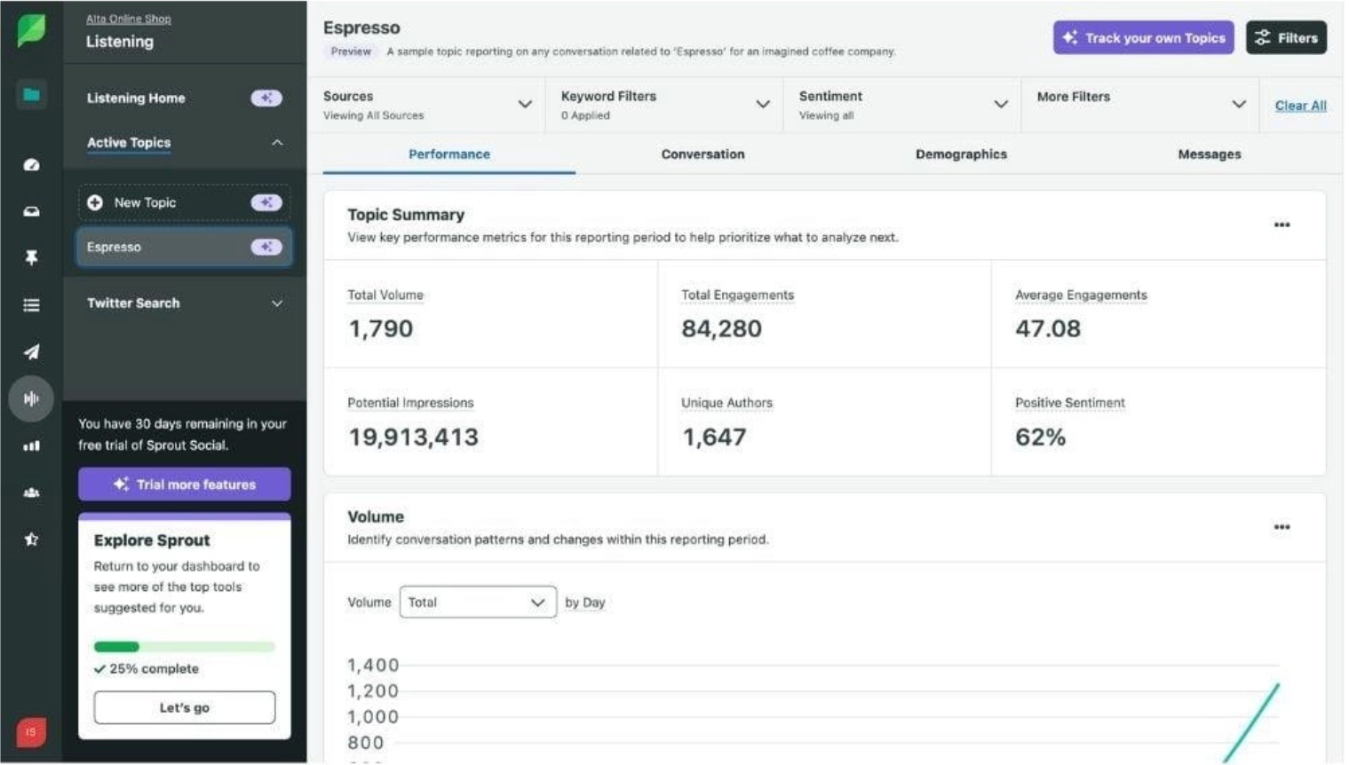The image size is (1349, 765).
Task: Open the people icon in left rail
Action: pos(31,493)
